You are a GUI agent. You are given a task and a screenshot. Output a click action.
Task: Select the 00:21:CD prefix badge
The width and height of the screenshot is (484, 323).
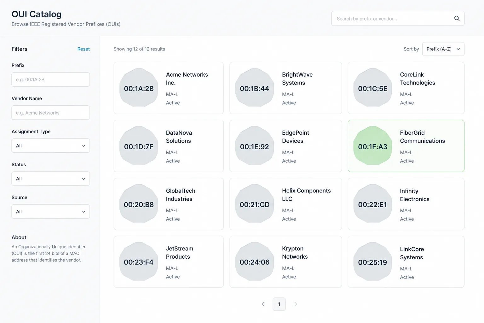tap(255, 204)
